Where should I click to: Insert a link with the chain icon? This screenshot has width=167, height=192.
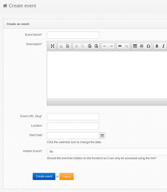coord(120,46)
